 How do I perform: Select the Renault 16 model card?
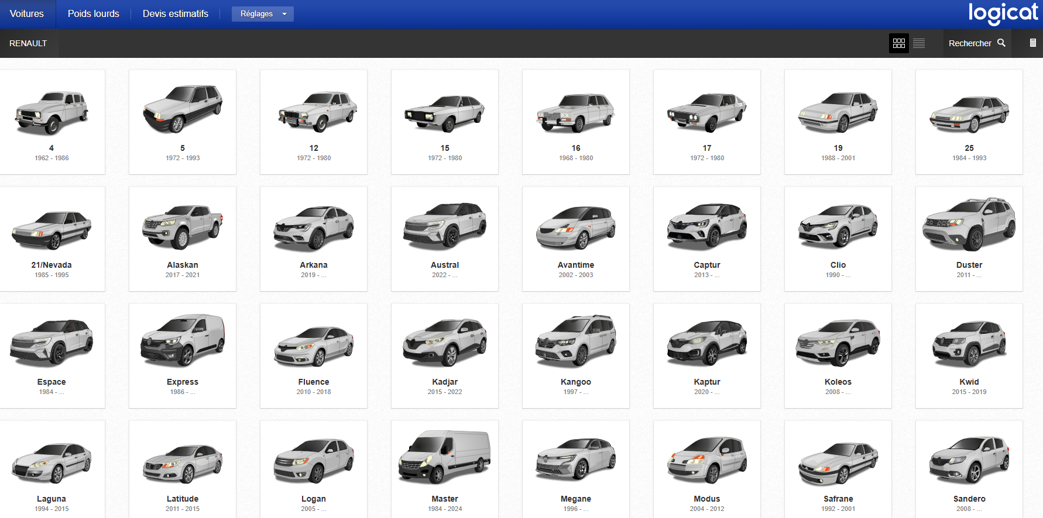tap(576, 122)
